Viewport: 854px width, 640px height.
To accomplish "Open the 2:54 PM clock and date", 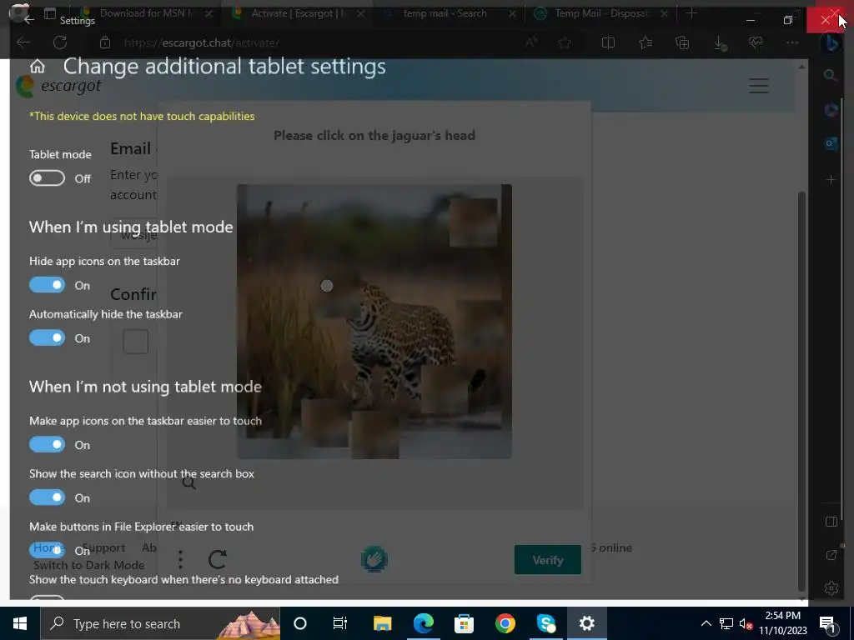I will tap(783, 623).
